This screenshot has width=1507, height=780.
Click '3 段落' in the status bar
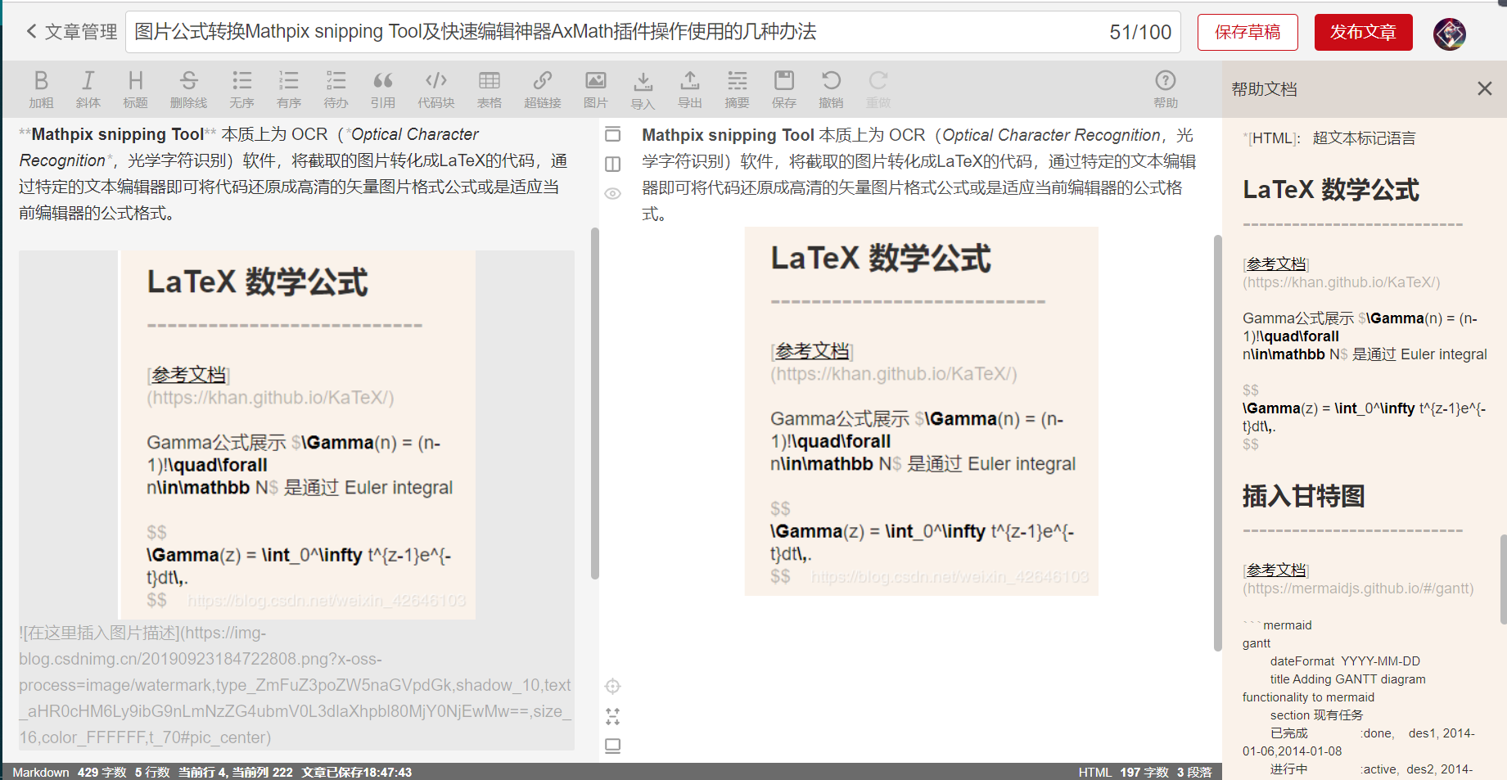[1194, 772]
